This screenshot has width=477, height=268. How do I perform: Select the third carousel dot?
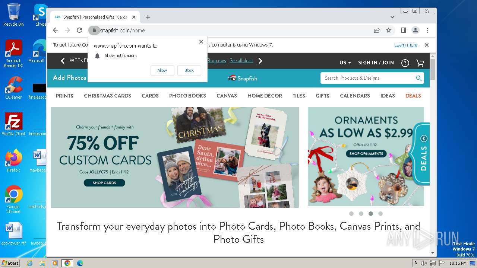[371, 214]
